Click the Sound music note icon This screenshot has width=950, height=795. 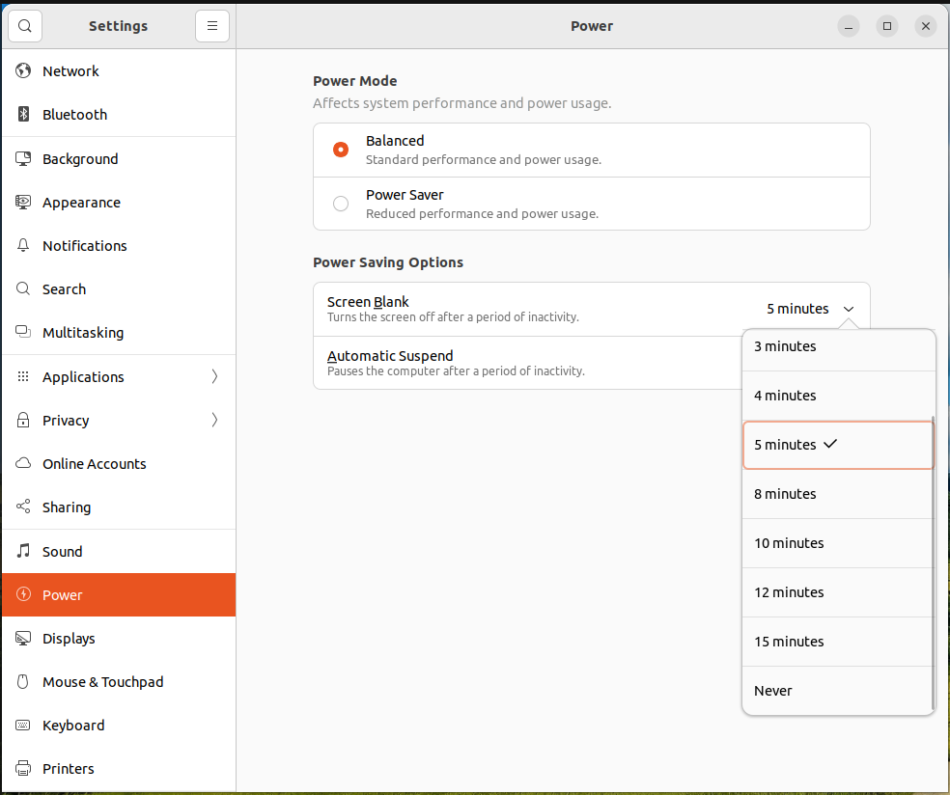pyautogui.click(x=23, y=551)
